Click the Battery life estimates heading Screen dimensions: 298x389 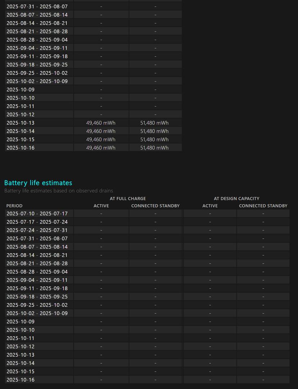click(38, 183)
